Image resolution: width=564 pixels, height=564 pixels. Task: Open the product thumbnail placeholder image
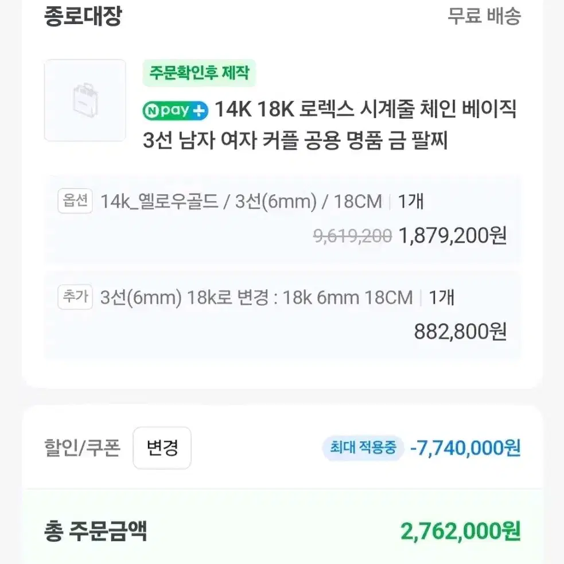click(x=85, y=100)
